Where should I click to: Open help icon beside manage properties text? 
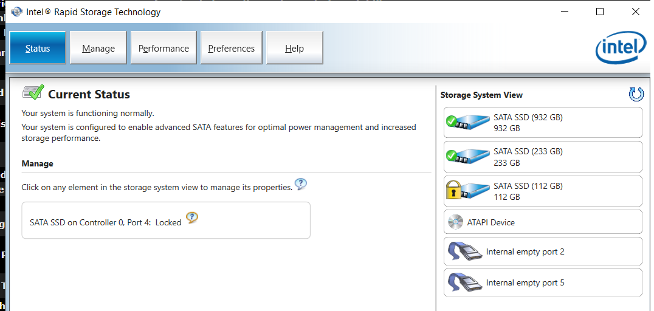click(x=300, y=184)
